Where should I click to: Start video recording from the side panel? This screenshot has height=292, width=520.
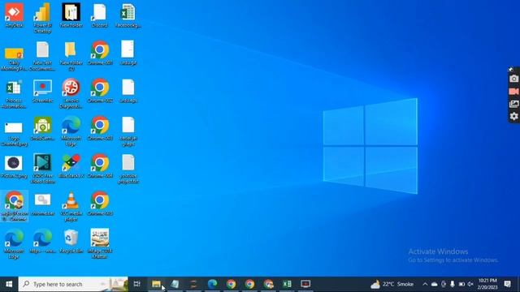[x=513, y=92]
